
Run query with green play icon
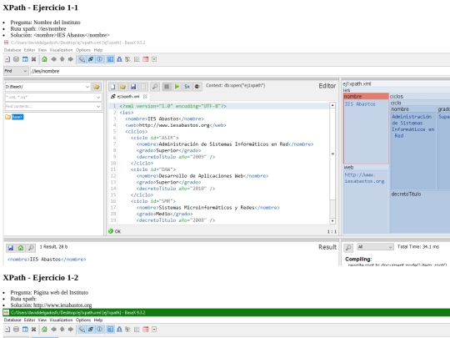tap(177, 87)
